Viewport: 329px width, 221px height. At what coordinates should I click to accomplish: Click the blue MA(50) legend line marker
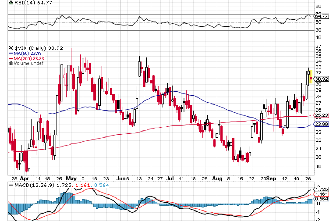coord(11,53)
